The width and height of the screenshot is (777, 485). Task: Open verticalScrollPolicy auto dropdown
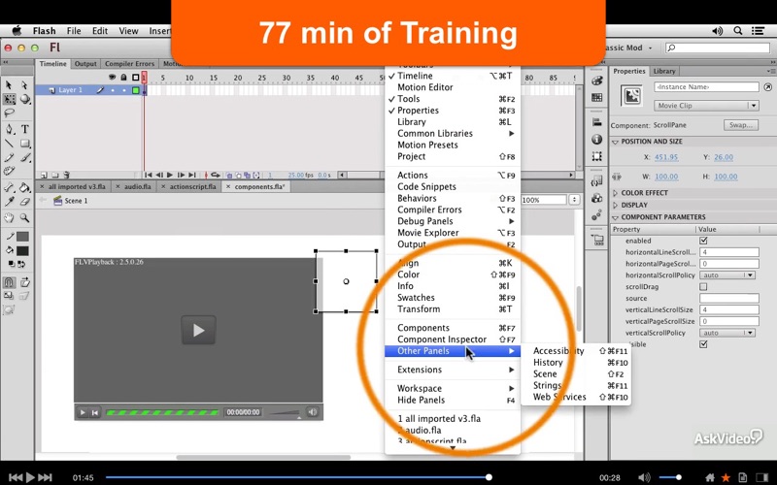[x=727, y=333]
